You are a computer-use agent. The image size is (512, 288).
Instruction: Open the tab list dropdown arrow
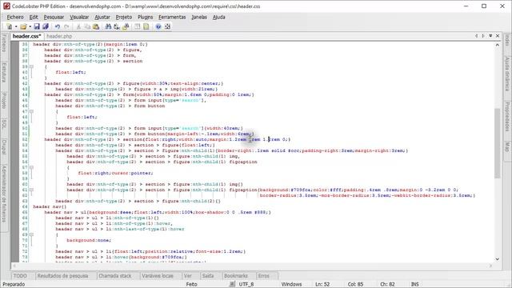pyautogui.click(x=490, y=36)
